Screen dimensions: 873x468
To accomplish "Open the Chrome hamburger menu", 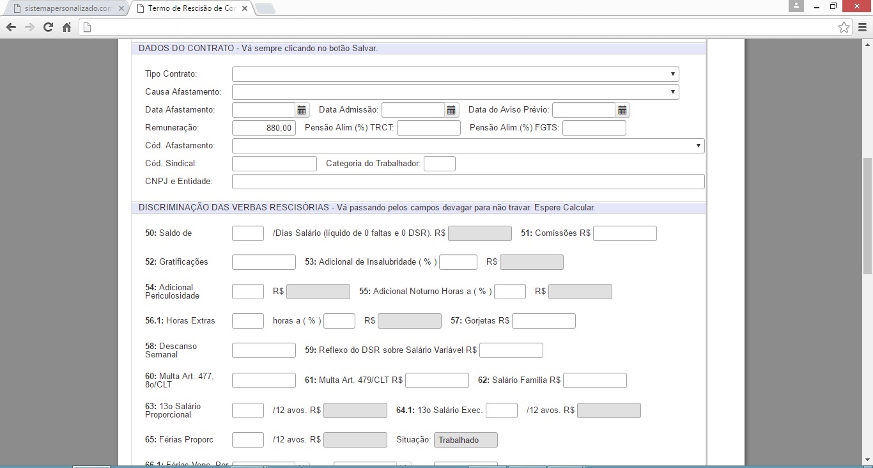I will tap(862, 27).
